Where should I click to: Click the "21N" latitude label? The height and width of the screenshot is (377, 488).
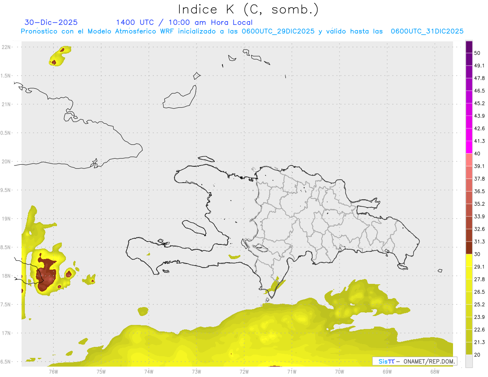point(7,104)
